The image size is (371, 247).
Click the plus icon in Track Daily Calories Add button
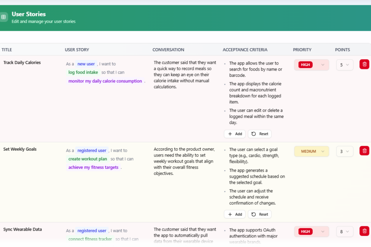tap(230, 133)
